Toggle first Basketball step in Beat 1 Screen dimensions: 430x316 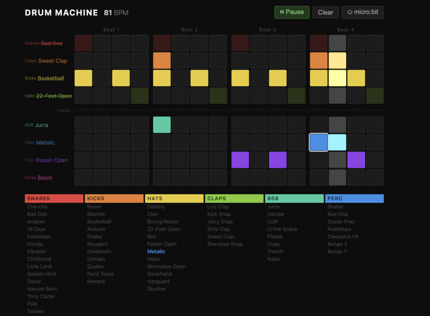[x=83, y=78]
